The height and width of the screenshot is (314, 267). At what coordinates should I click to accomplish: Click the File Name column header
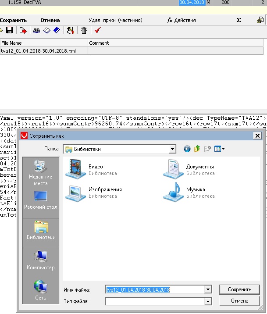(44, 43)
